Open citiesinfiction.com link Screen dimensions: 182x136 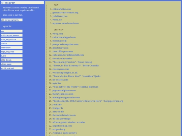click(62, 9)
